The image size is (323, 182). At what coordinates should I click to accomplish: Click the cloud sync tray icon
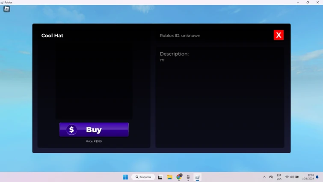[x=271, y=177]
